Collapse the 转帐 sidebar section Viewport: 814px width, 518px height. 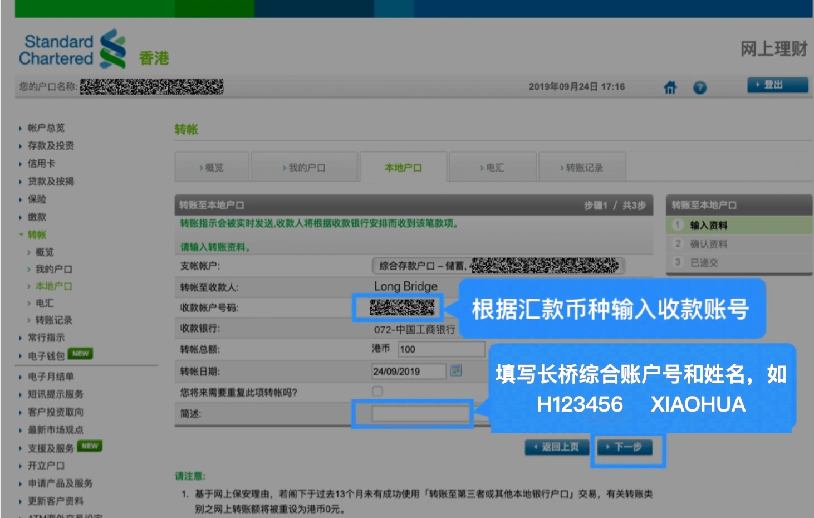(x=37, y=234)
